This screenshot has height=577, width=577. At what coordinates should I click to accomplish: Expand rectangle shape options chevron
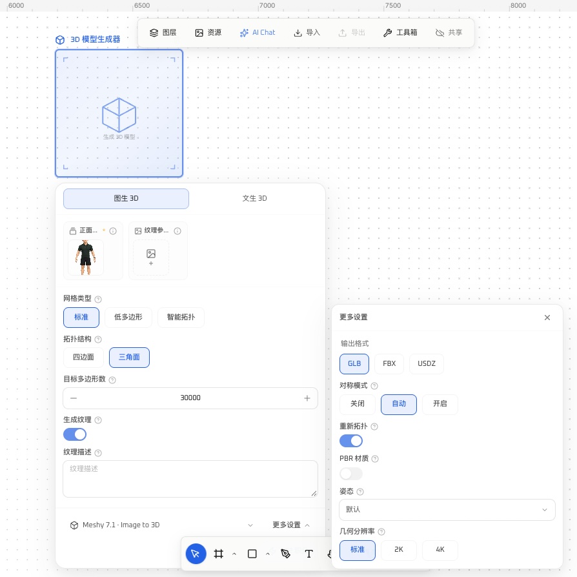(268, 554)
